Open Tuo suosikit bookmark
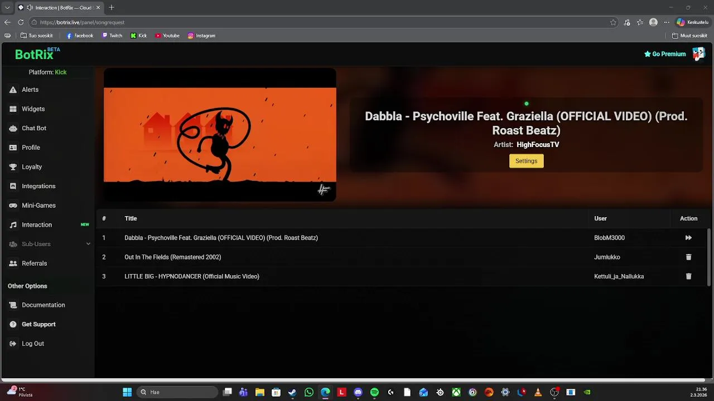 [x=36, y=36]
